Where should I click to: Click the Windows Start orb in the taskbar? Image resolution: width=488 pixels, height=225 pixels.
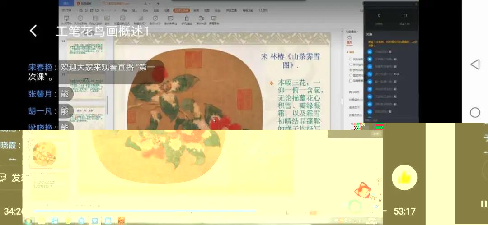pyautogui.click(x=28, y=220)
